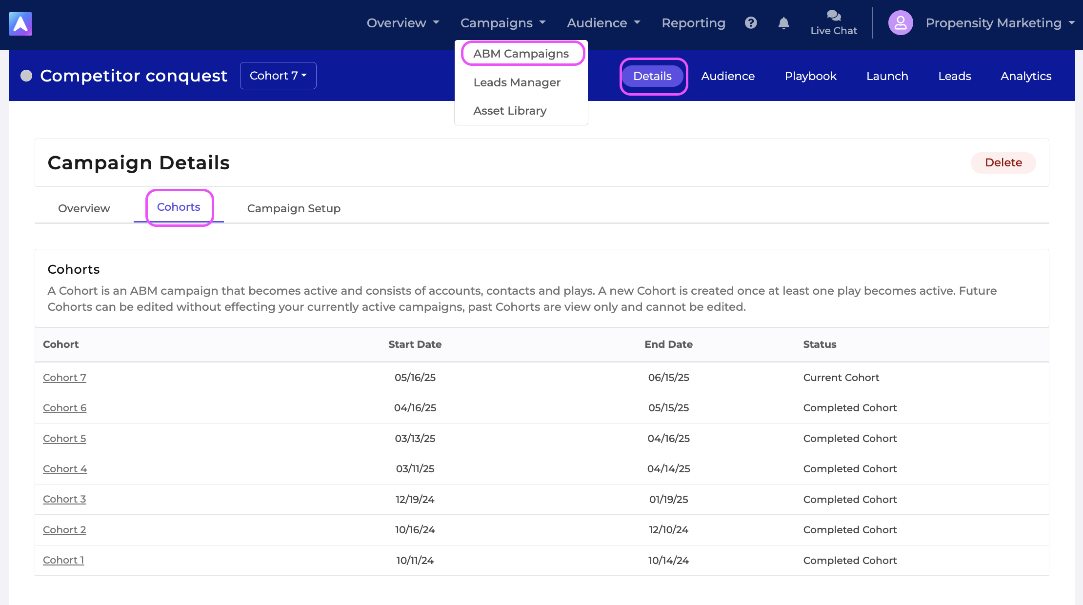Open the Cohort 5 link
1083x605 pixels.
click(64, 439)
